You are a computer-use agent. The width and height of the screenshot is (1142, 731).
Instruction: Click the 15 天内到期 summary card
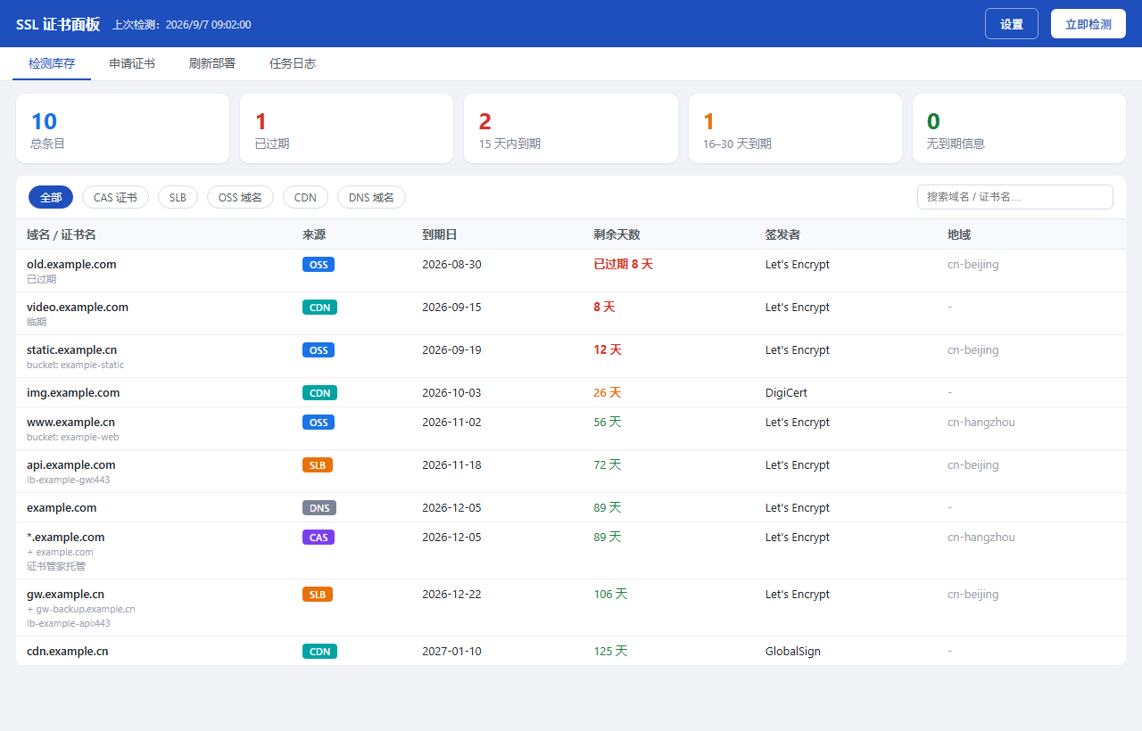(x=571, y=128)
